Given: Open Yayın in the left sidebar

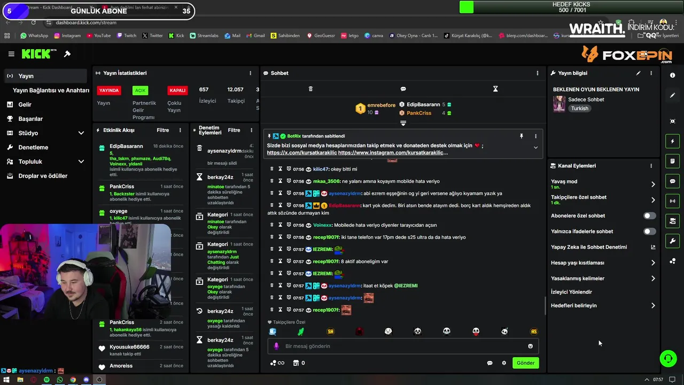Looking at the screenshot, I should [45, 76].
